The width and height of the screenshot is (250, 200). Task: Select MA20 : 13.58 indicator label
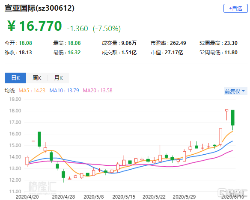pos(98,91)
